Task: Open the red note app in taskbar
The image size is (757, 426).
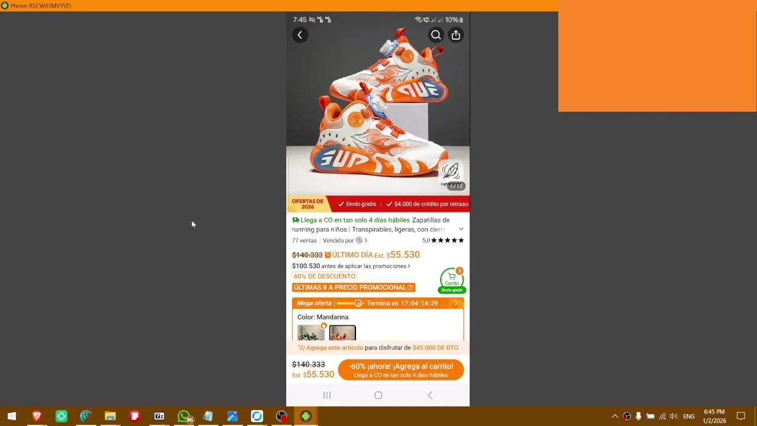Action: [134, 416]
